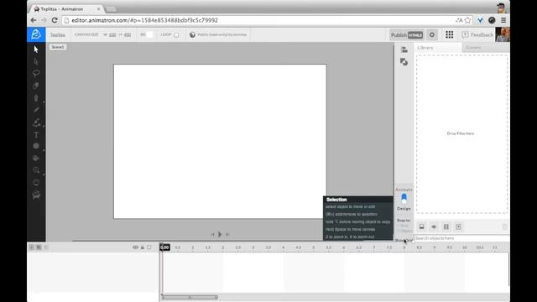
Task: Show video assets in Library
Action: click(x=446, y=226)
